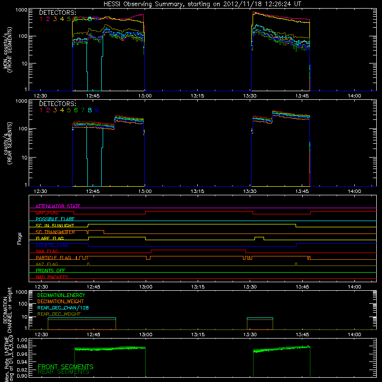Click the BAD_PACKETS flag label
This screenshot has height=382, width=382.
click(x=52, y=277)
